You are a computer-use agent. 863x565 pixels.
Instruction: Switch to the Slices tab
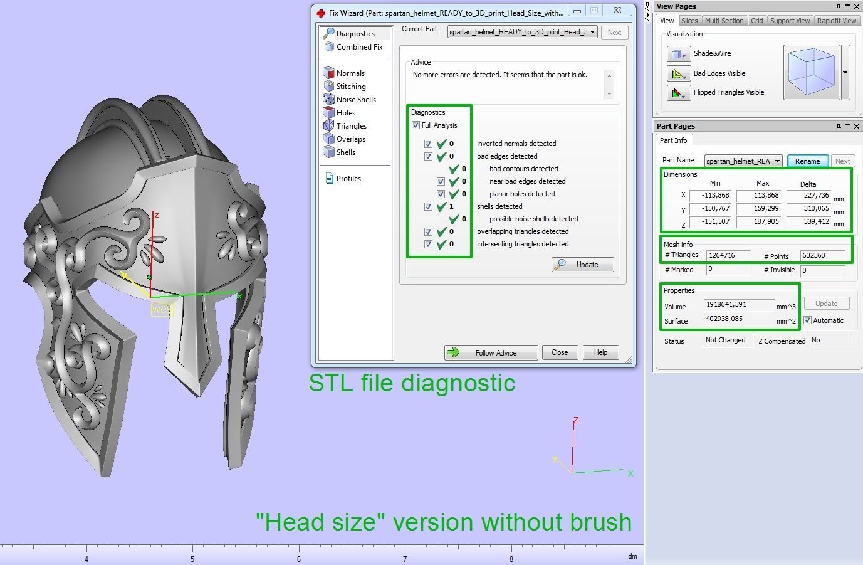tap(689, 21)
